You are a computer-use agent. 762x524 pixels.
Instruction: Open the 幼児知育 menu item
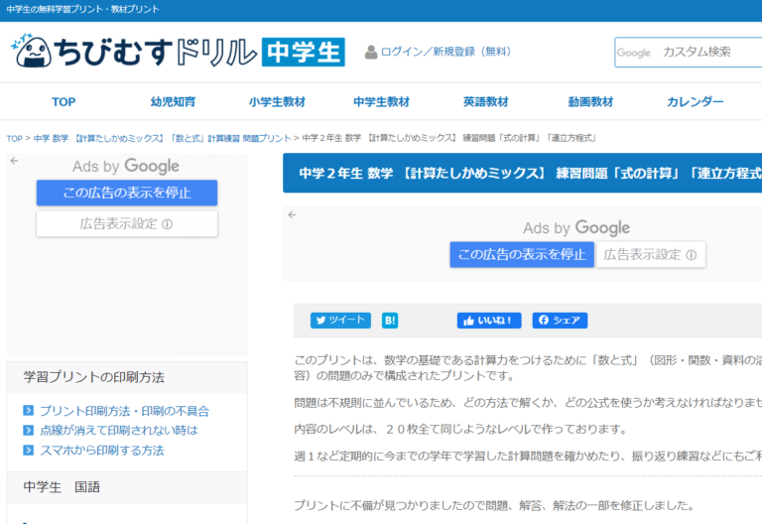173,101
